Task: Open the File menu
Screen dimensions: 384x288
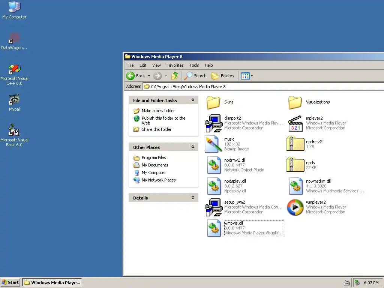Action: (130, 65)
